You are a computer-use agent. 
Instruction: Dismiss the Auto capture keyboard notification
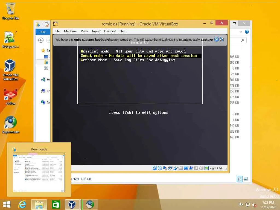click(216, 39)
